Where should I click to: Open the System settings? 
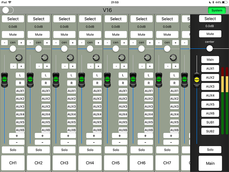(217, 10)
